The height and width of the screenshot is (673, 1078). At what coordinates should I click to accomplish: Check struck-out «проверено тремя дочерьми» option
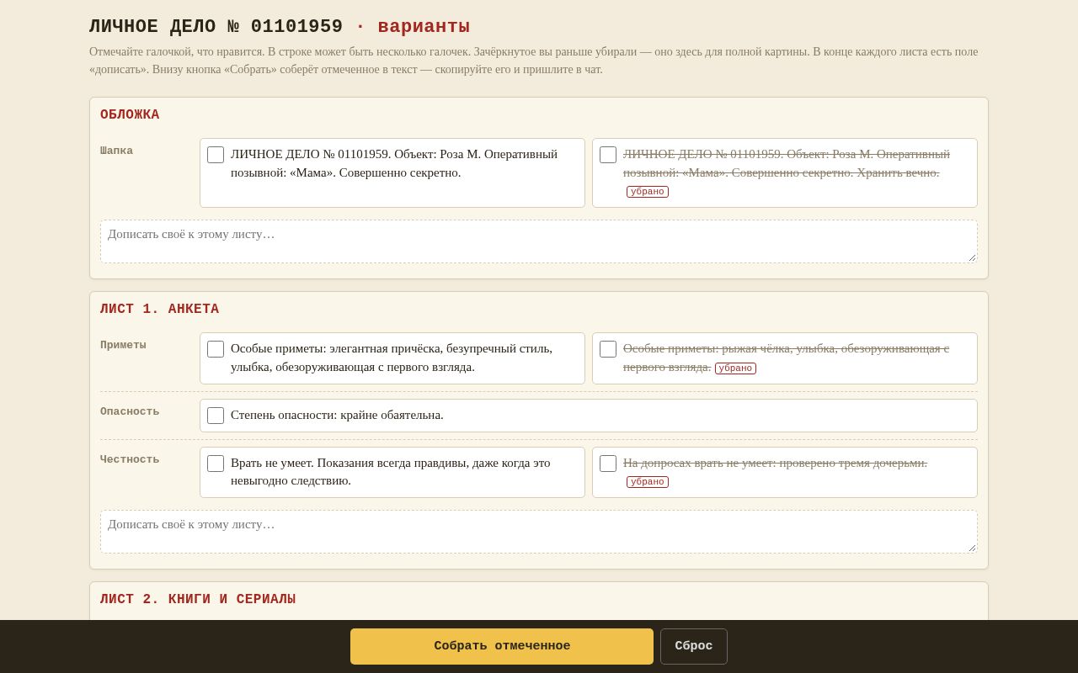click(x=608, y=464)
